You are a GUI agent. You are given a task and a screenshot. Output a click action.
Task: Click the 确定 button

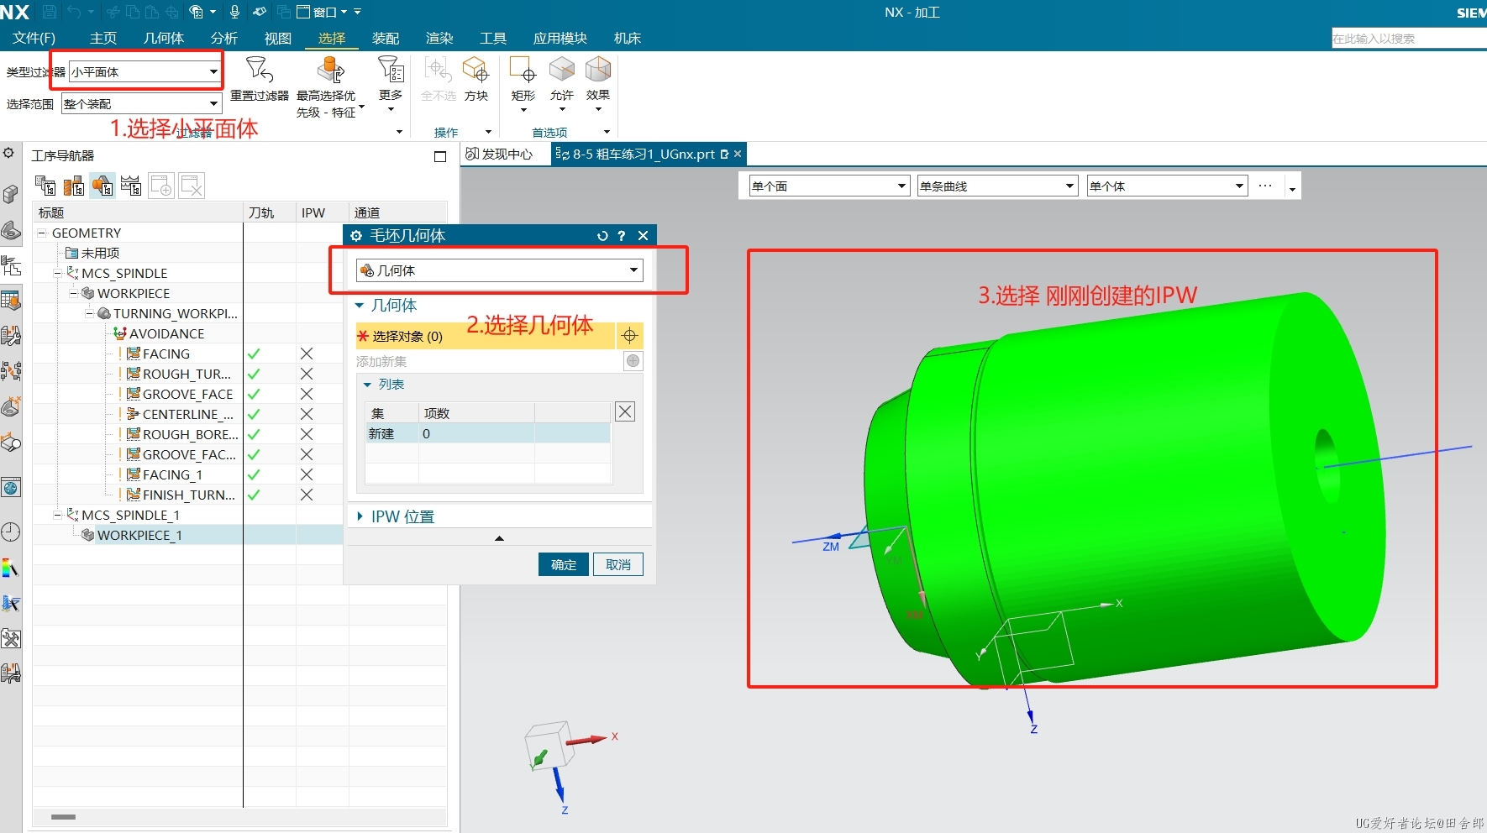[x=564, y=564]
